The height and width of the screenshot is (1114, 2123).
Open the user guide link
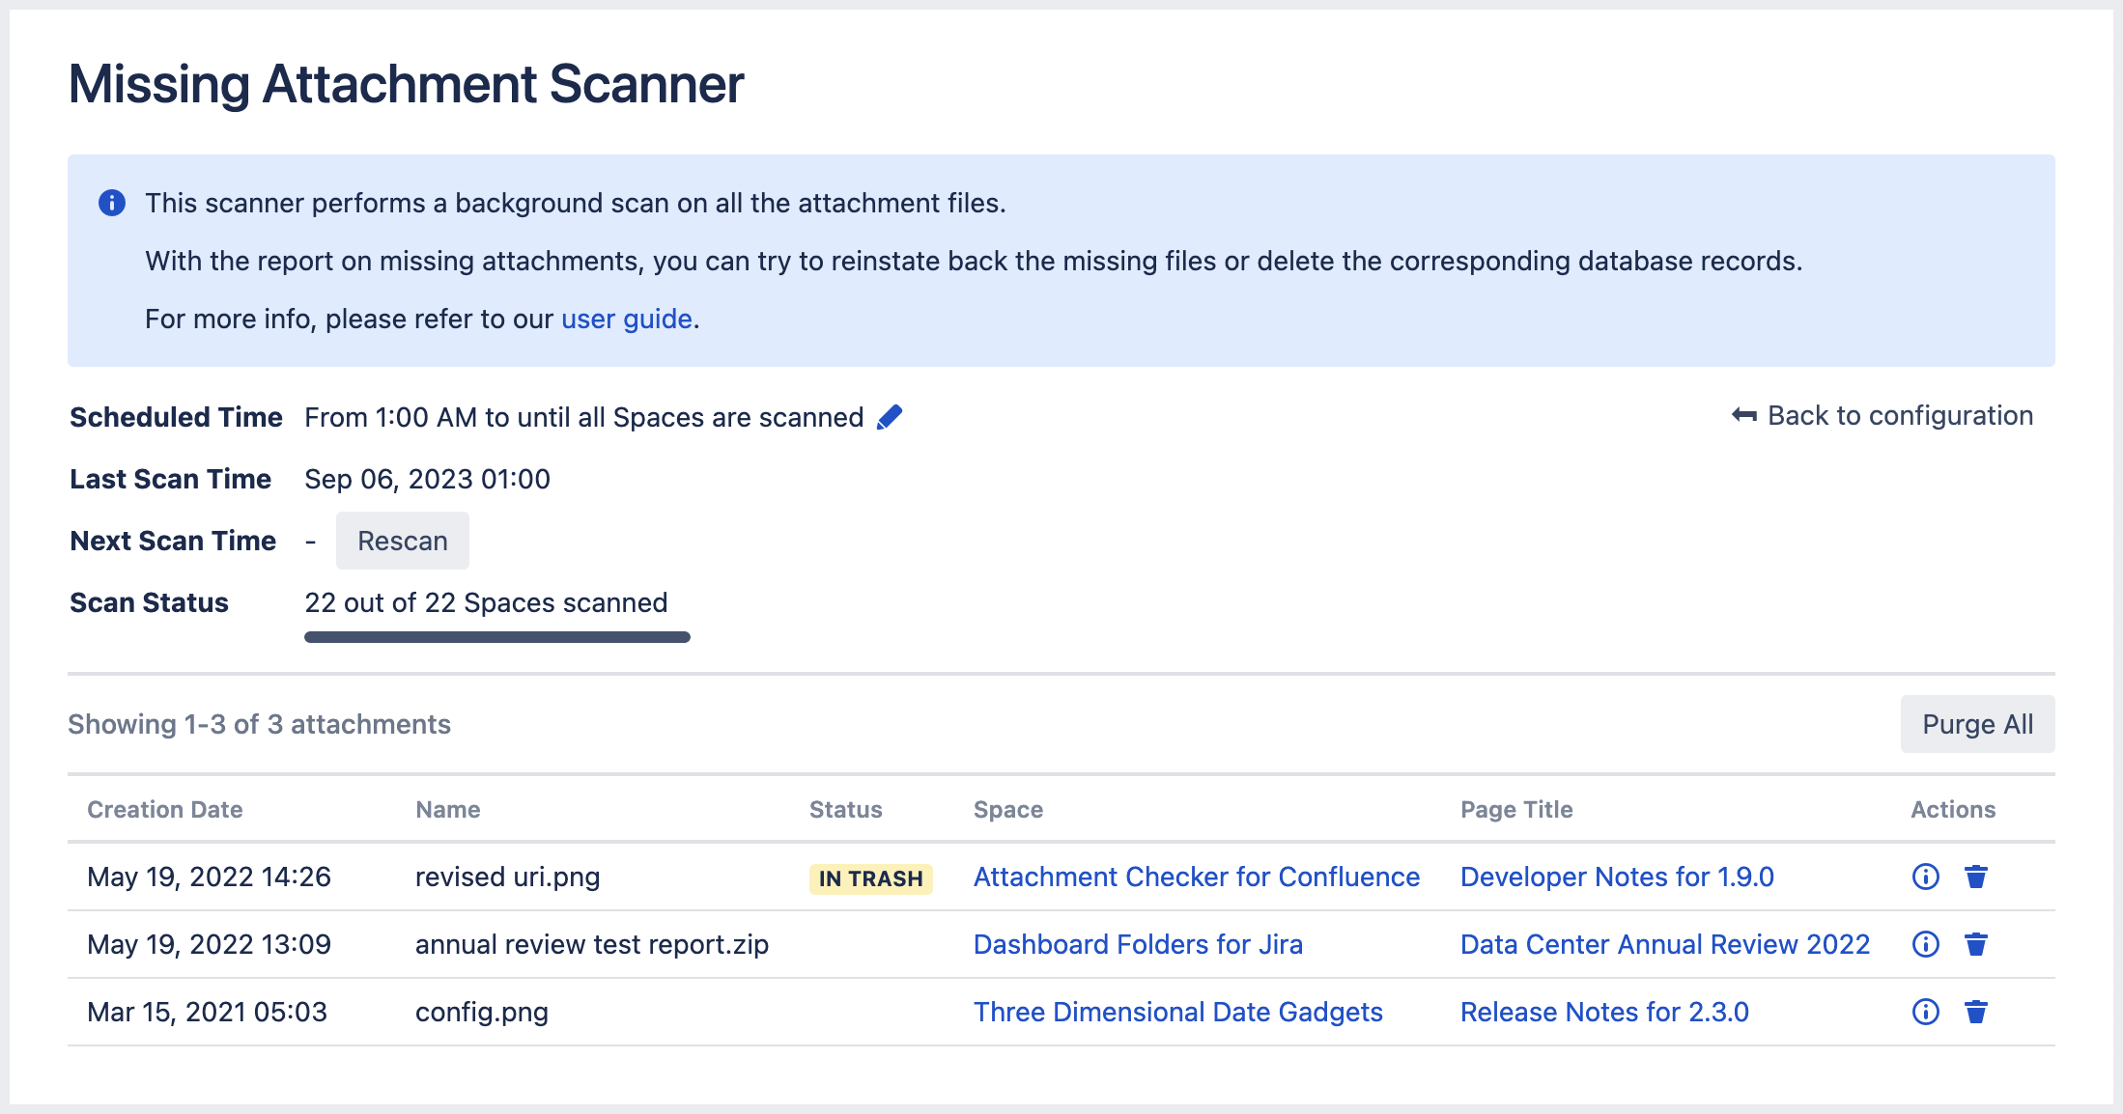624,319
